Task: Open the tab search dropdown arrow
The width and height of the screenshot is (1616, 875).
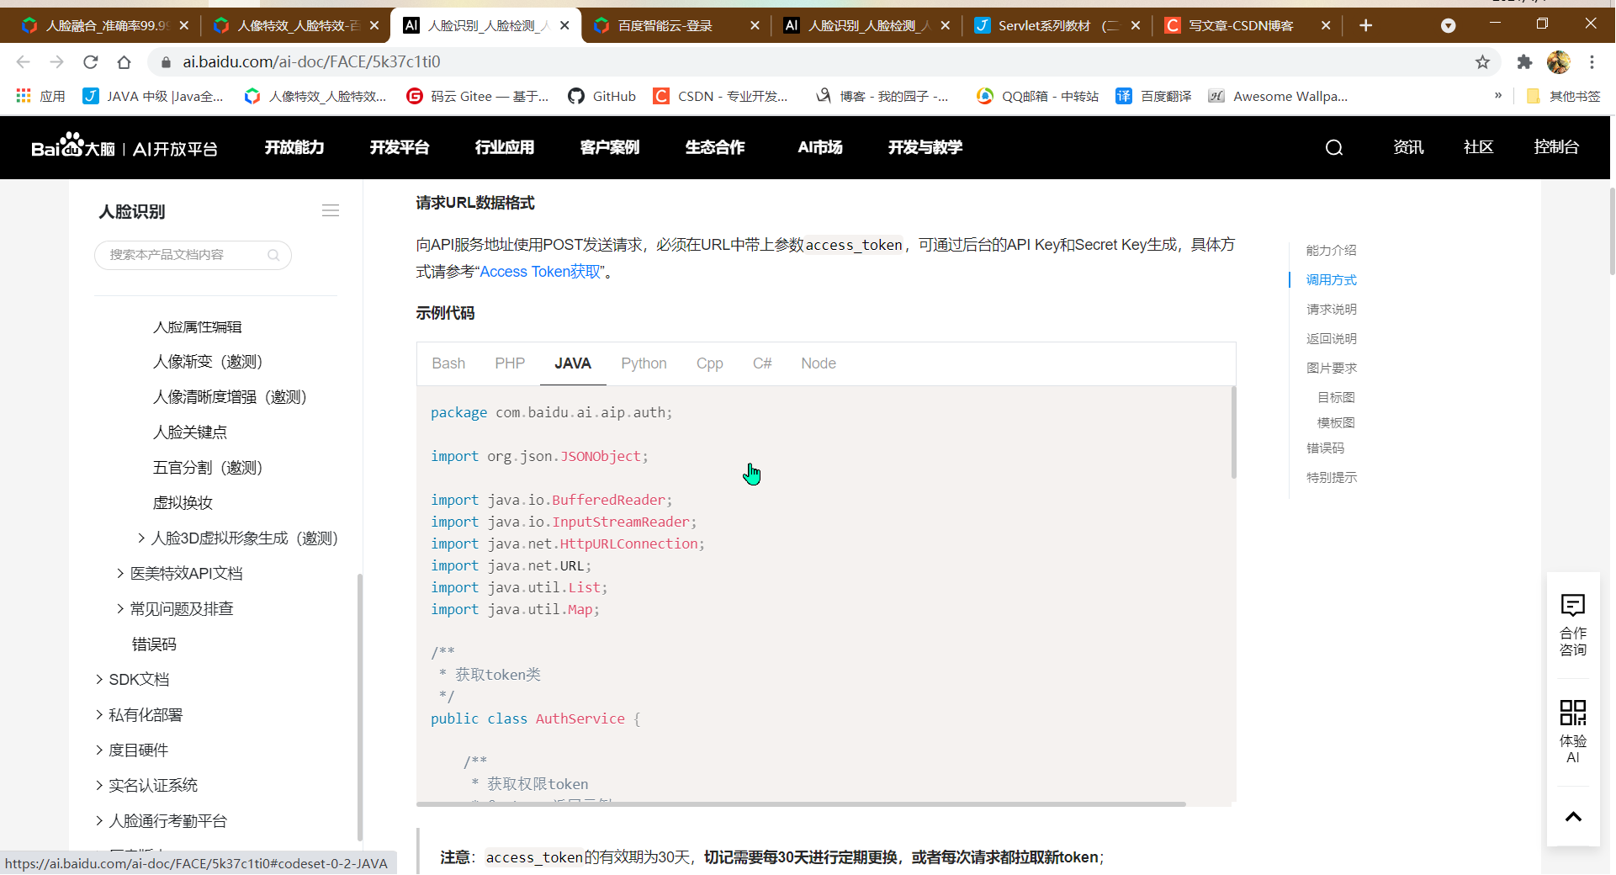Action: pyautogui.click(x=1448, y=25)
